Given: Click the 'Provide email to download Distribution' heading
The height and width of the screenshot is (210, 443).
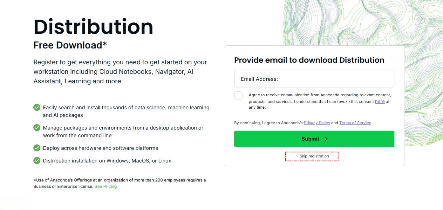Looking at the screenshot, I should point(309,60).
